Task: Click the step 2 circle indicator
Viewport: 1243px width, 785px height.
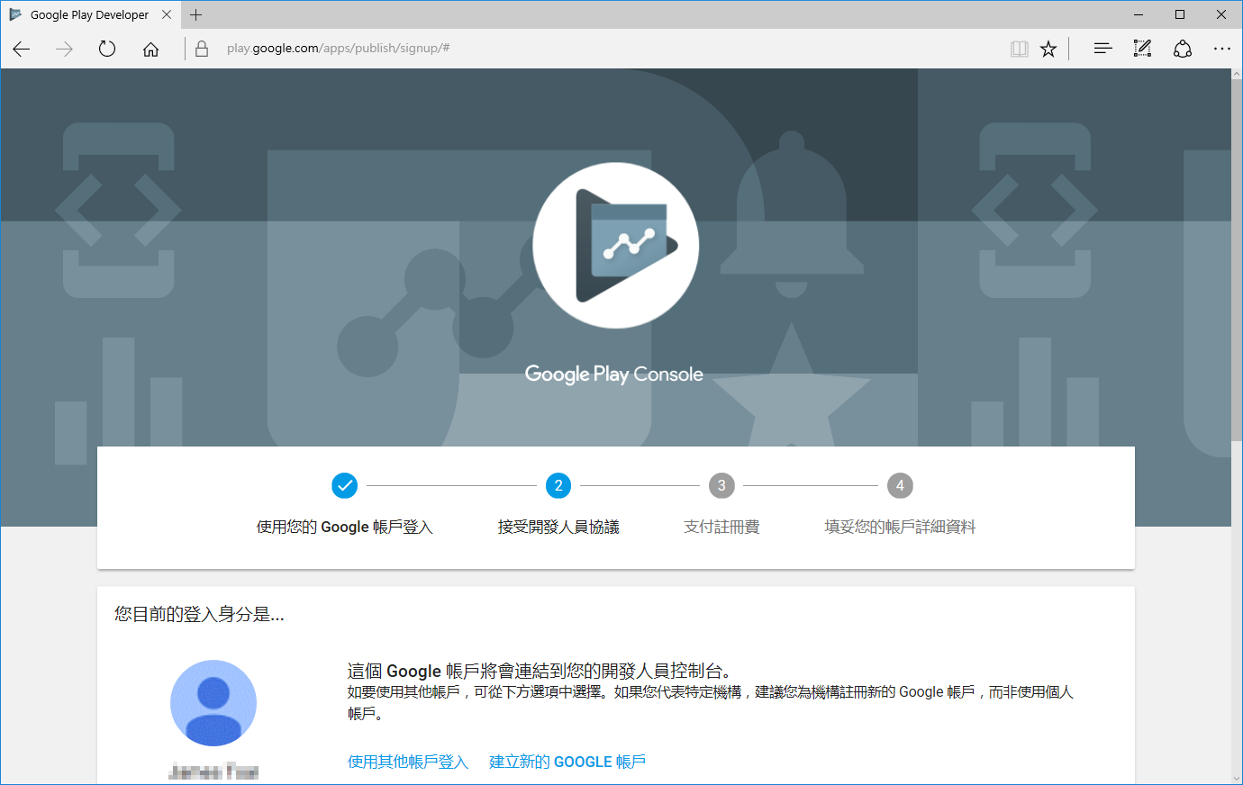Action: click(558, 485)
